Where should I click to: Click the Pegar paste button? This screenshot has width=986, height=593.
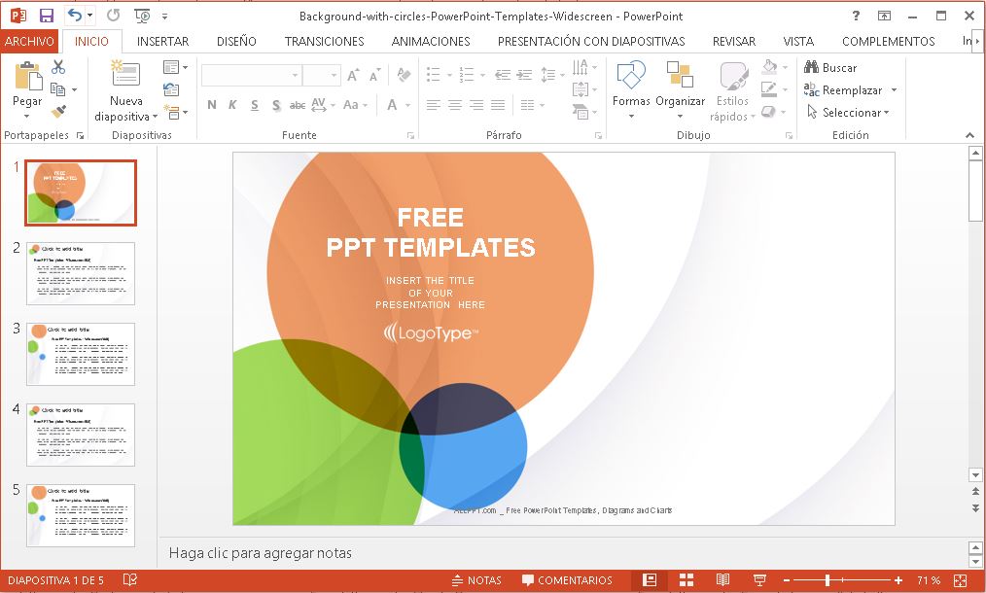pos(27,84)
